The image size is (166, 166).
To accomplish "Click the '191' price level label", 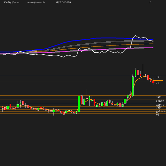I will 158,77.
